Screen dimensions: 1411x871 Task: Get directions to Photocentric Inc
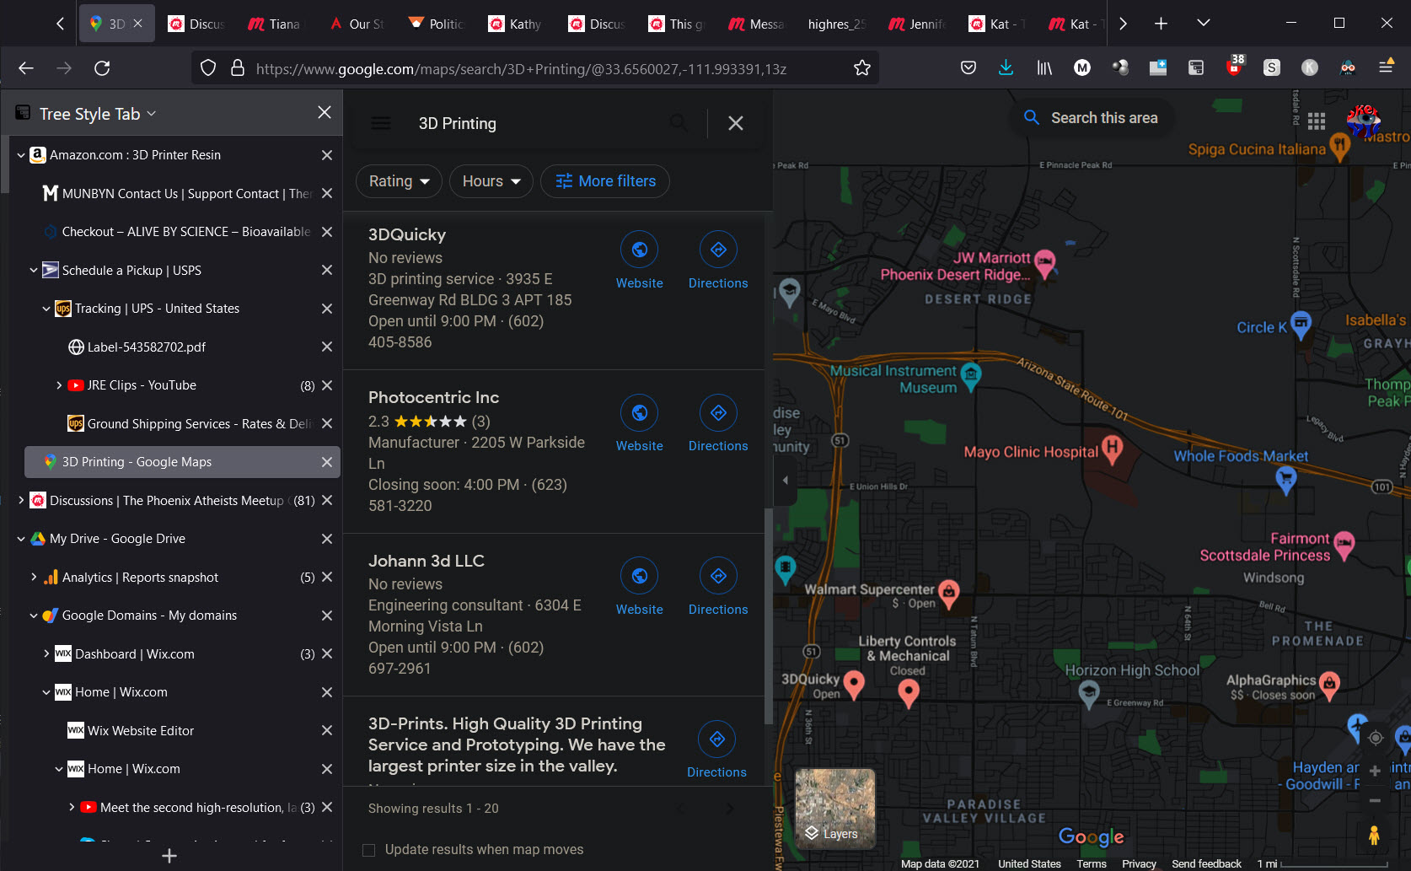pos(718,412)
